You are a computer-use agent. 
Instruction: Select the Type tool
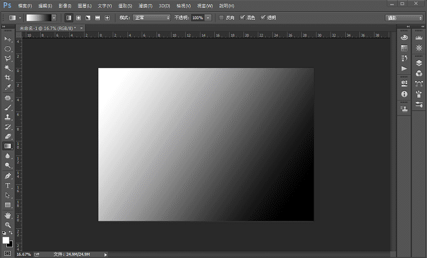[8, 186]
